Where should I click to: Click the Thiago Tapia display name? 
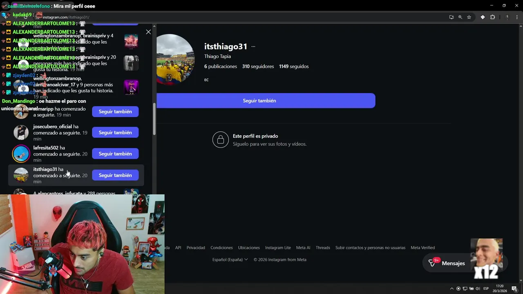[x=217, y=56]
